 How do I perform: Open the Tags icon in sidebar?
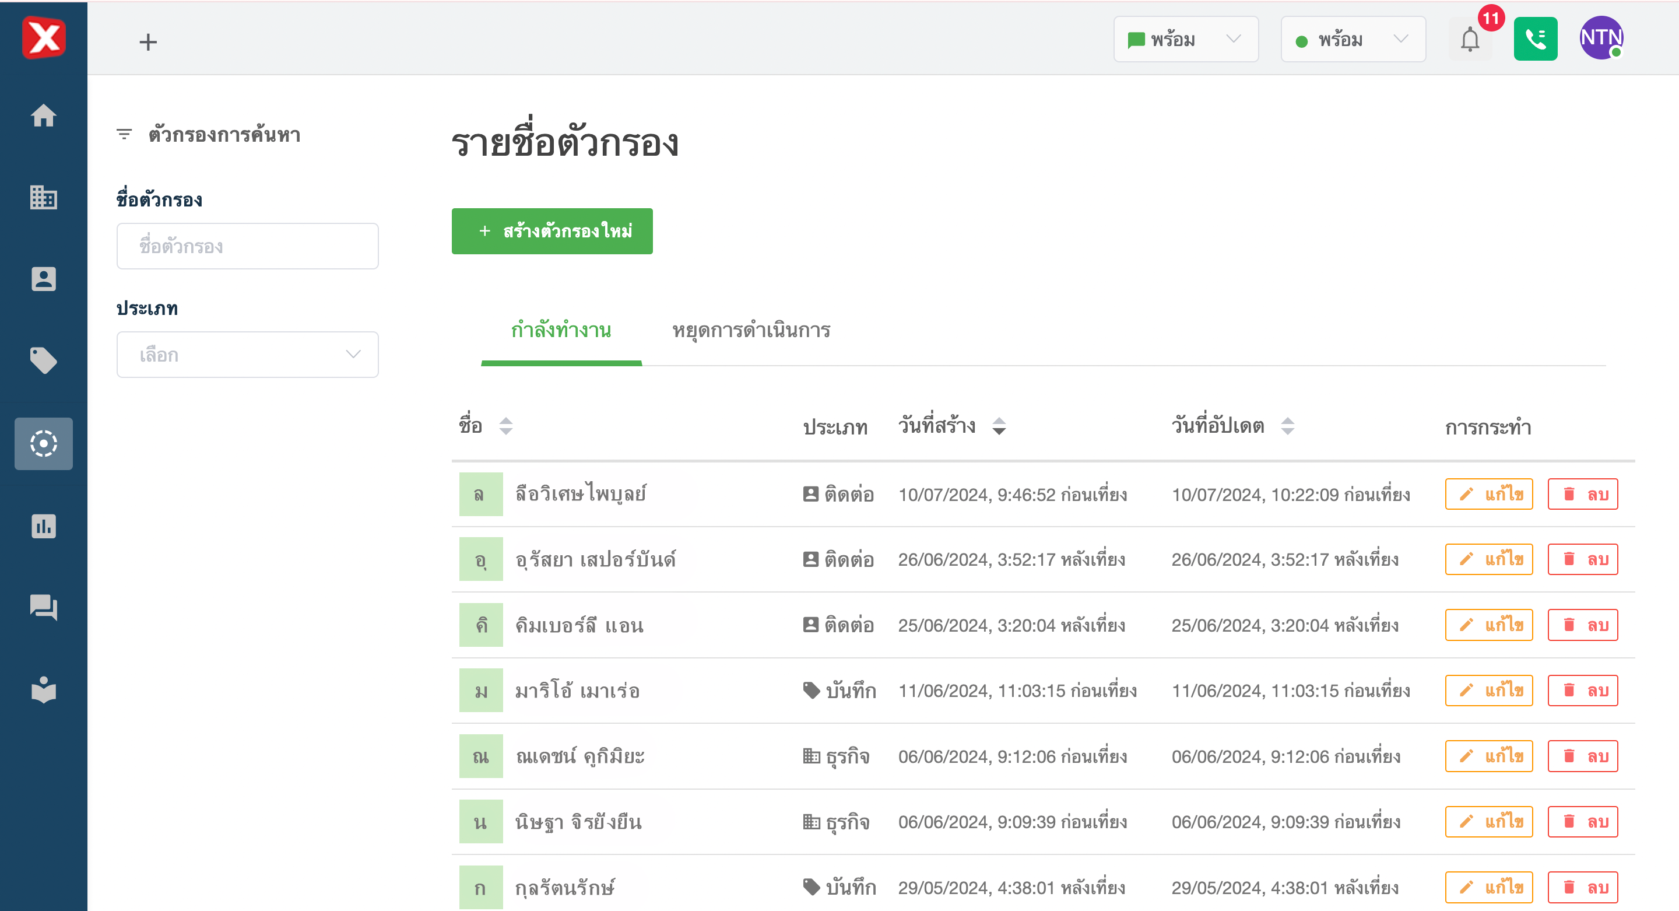44,360
